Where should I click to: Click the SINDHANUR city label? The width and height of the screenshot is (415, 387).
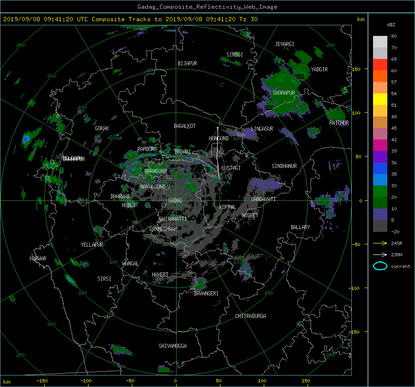284,166
